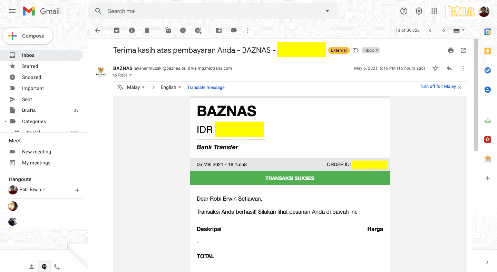Delete this email with trash icon
Viewport: 497px width, 272px height.
coord(147,30)
